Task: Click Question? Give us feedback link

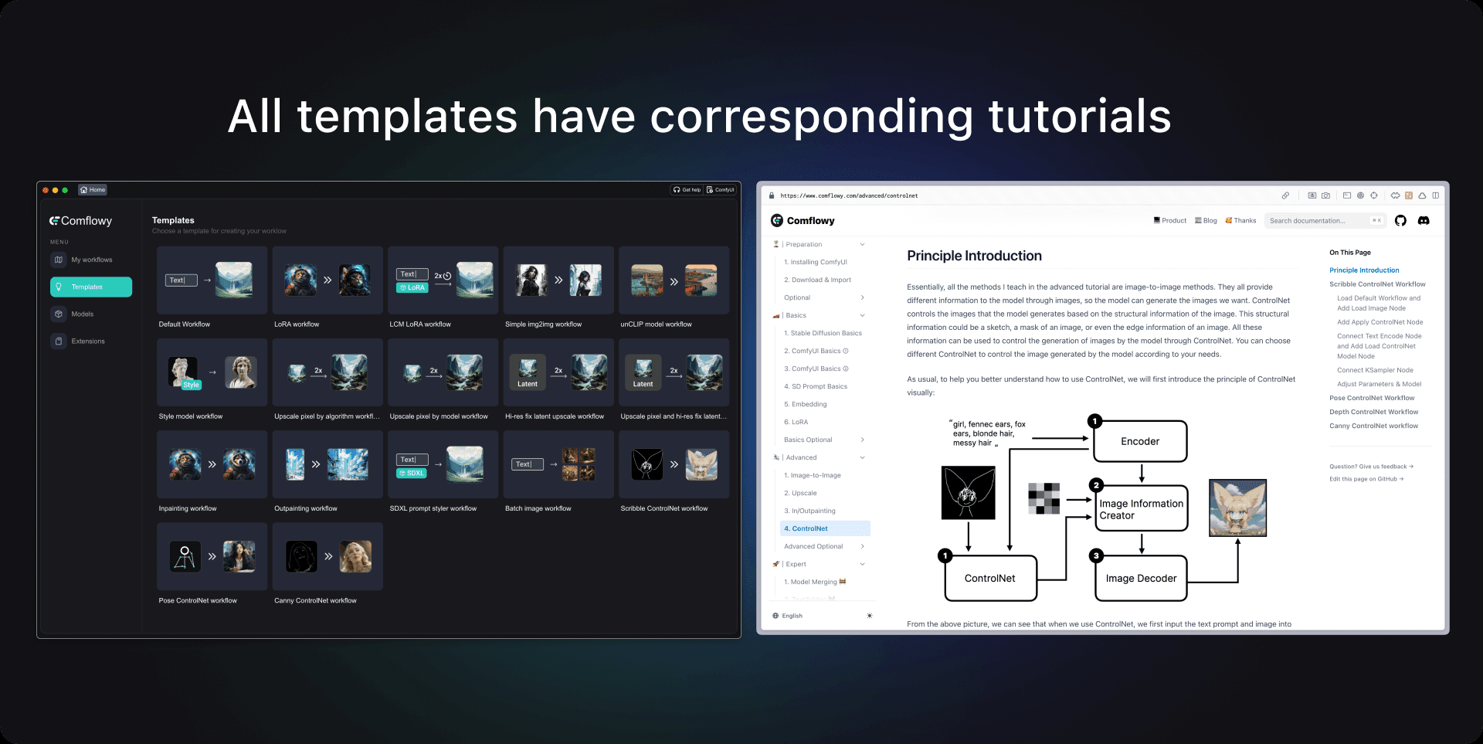Action: (1371, 467)
